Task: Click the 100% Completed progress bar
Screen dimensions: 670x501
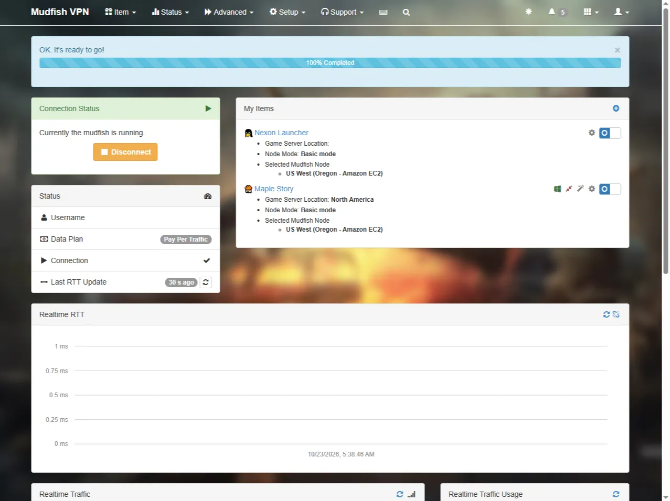Action: [x=330, y=63]
